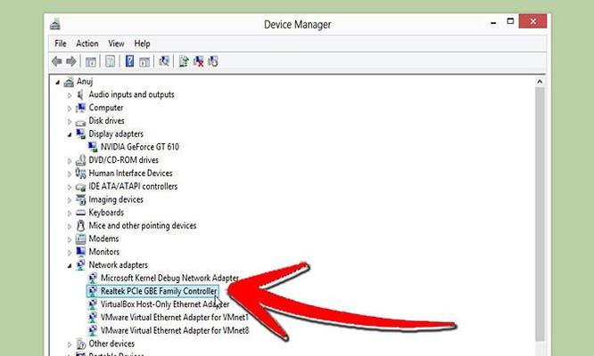This screenshot has height=356, width=594.
Task: Click the Monitors category icon
Action: point(80,251)
